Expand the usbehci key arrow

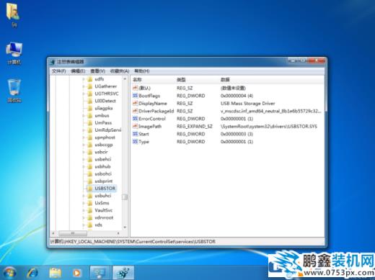[x=84, y=159]
